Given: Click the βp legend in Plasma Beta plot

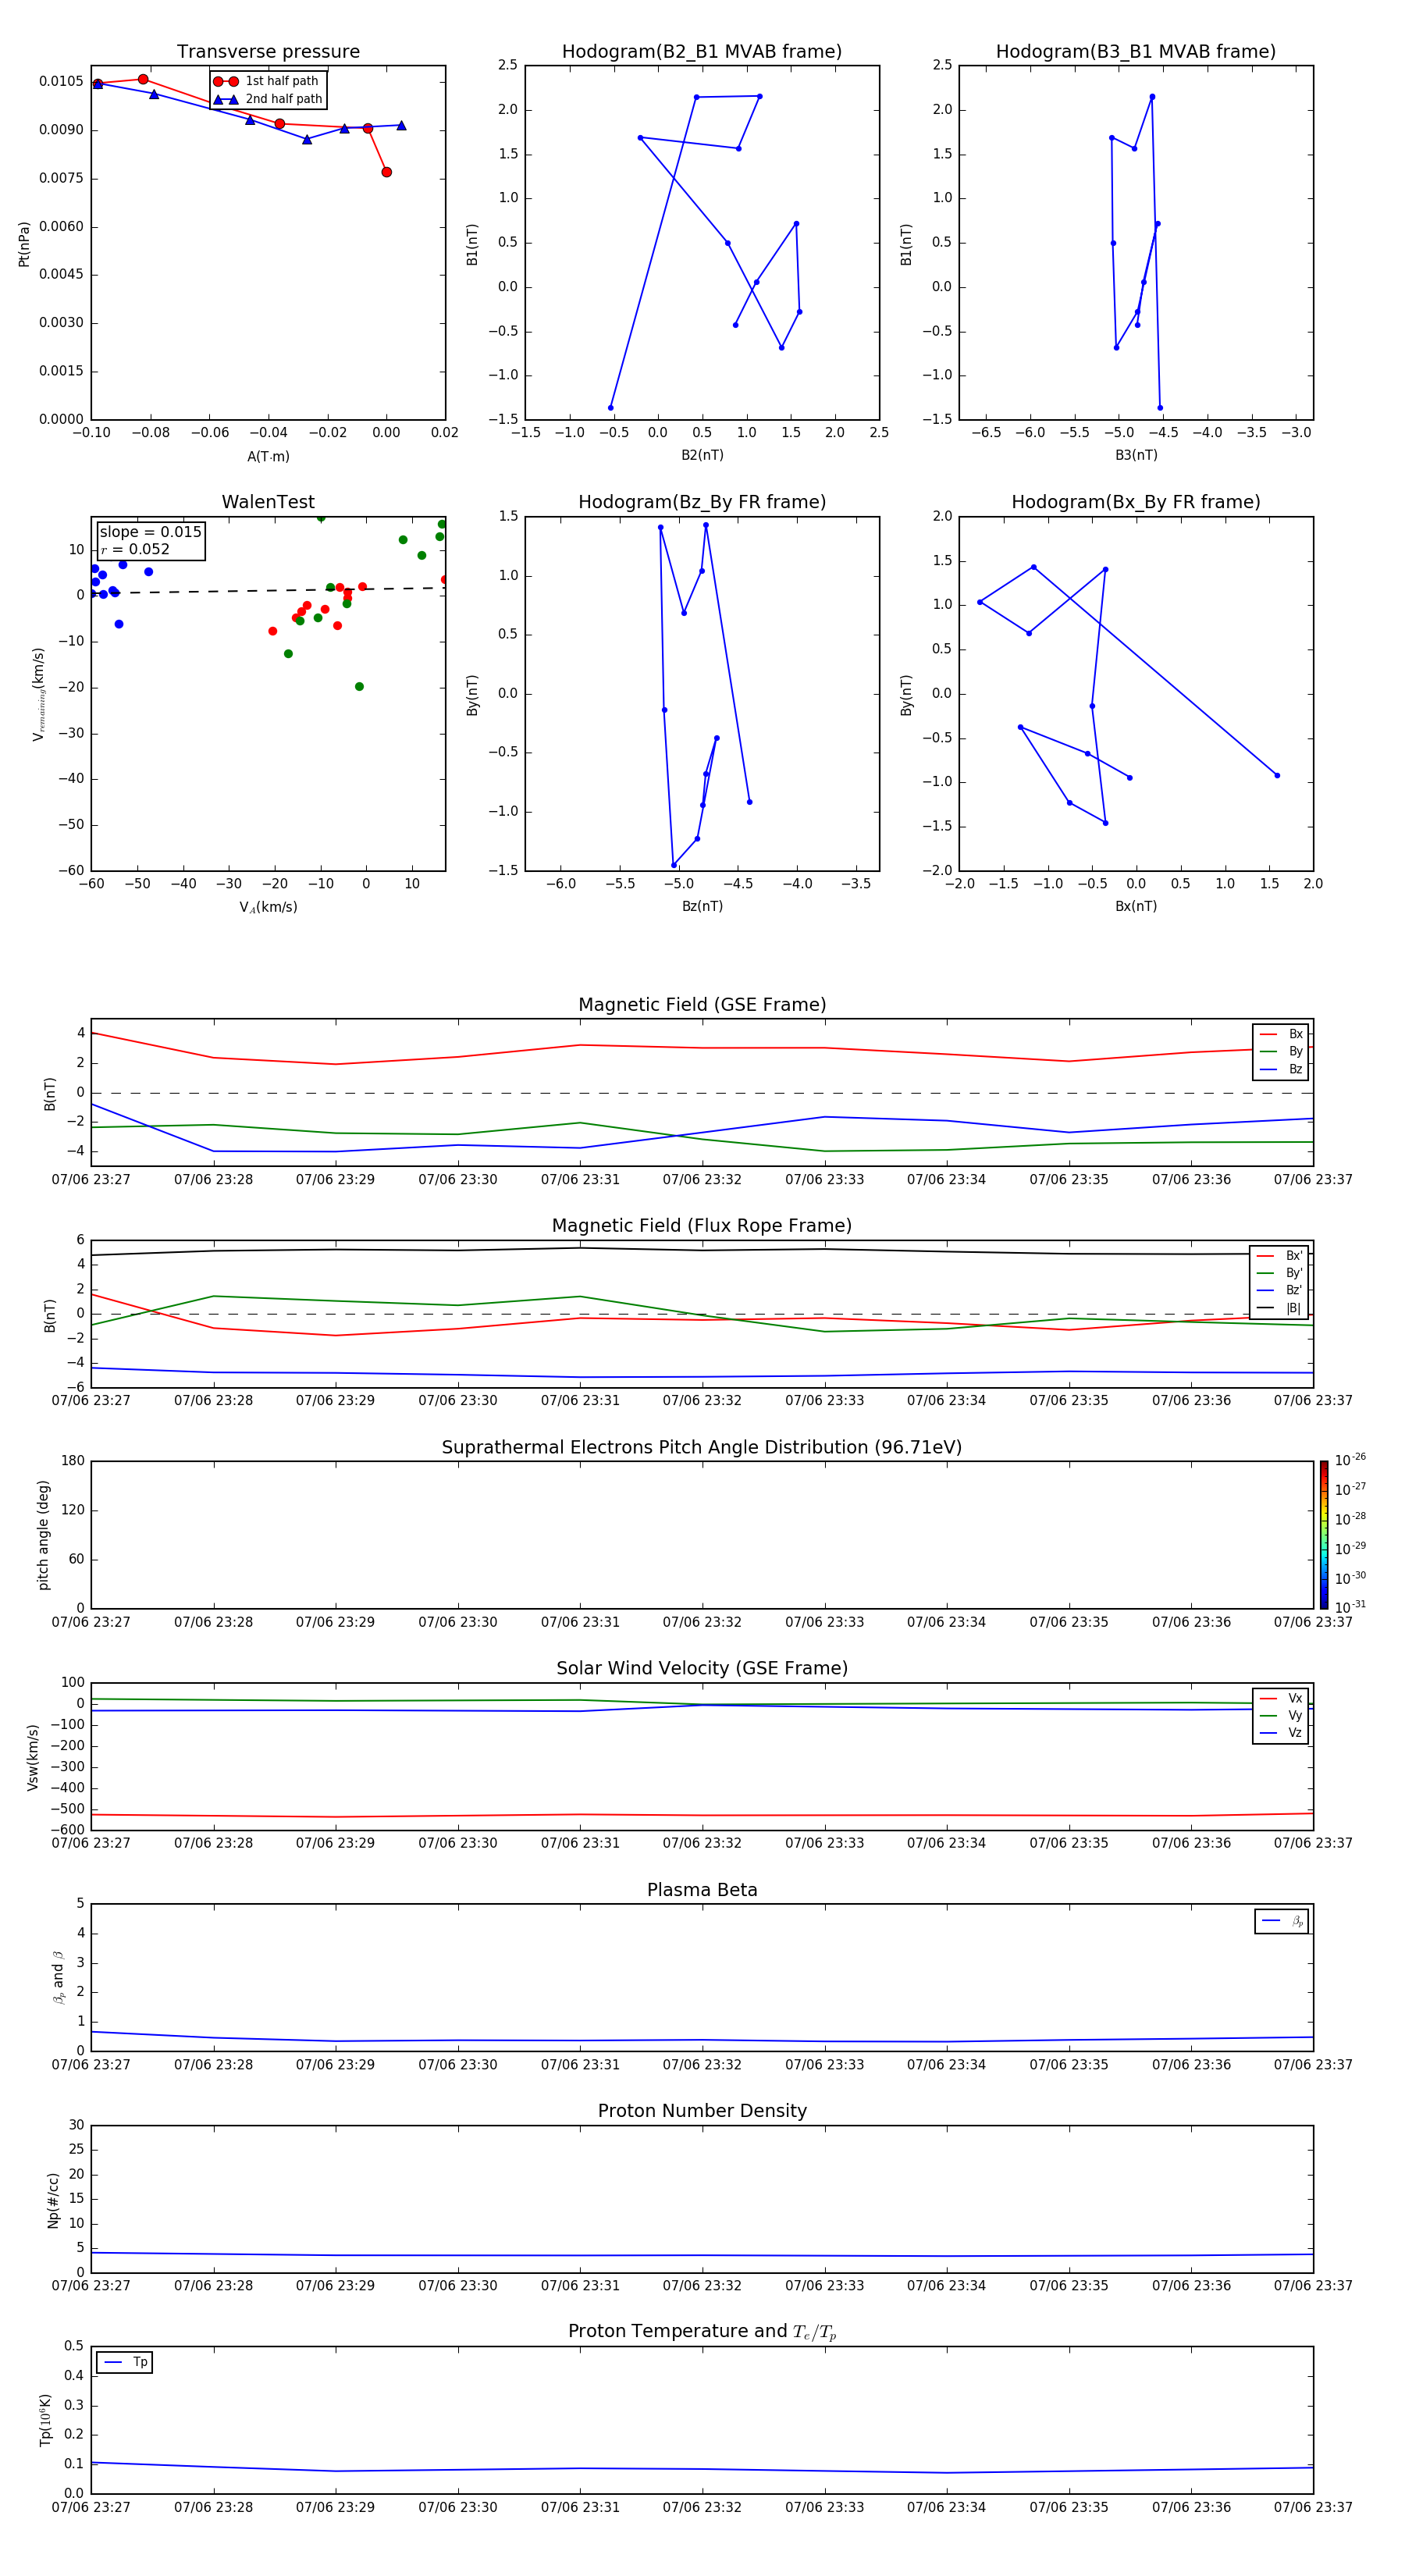Looking at the screenshot, I should click(x=1281, y=1921).
